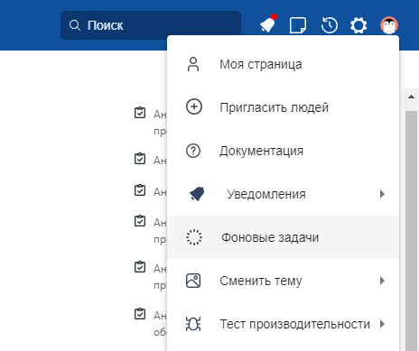Expand the Уведомления submenu arrow
The height and width of the screenshot is (351, 419).
point(382,194)
